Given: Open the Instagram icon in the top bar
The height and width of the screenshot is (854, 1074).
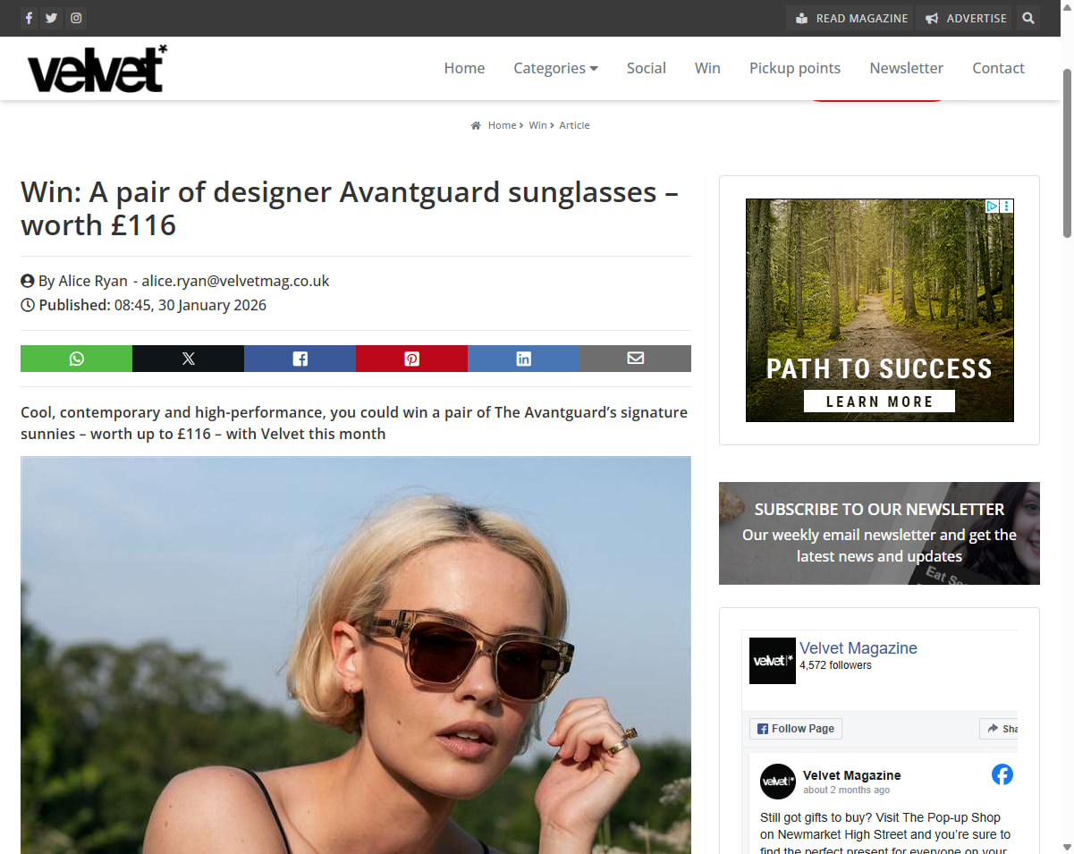Looking at the screenshot, I should 77,18.
